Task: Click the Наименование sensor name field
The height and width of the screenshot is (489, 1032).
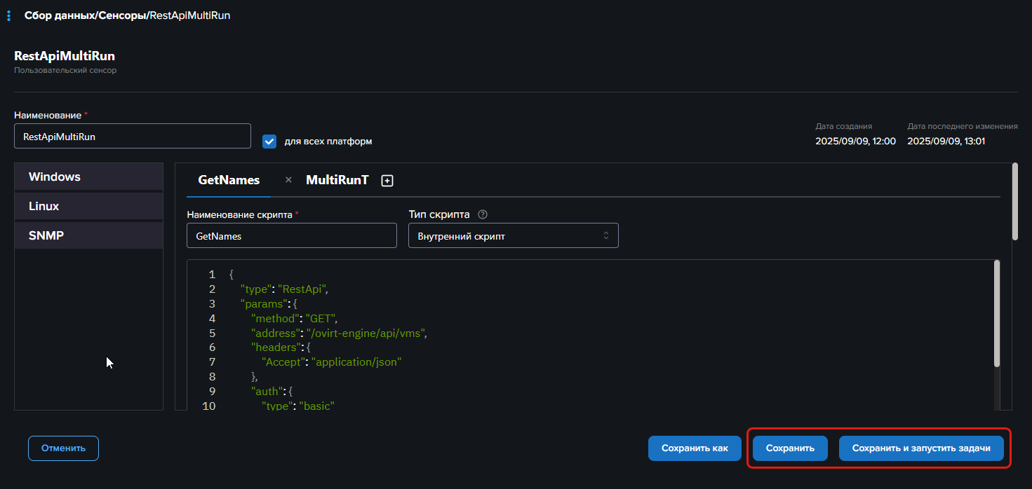Action: tap(132, 137)
